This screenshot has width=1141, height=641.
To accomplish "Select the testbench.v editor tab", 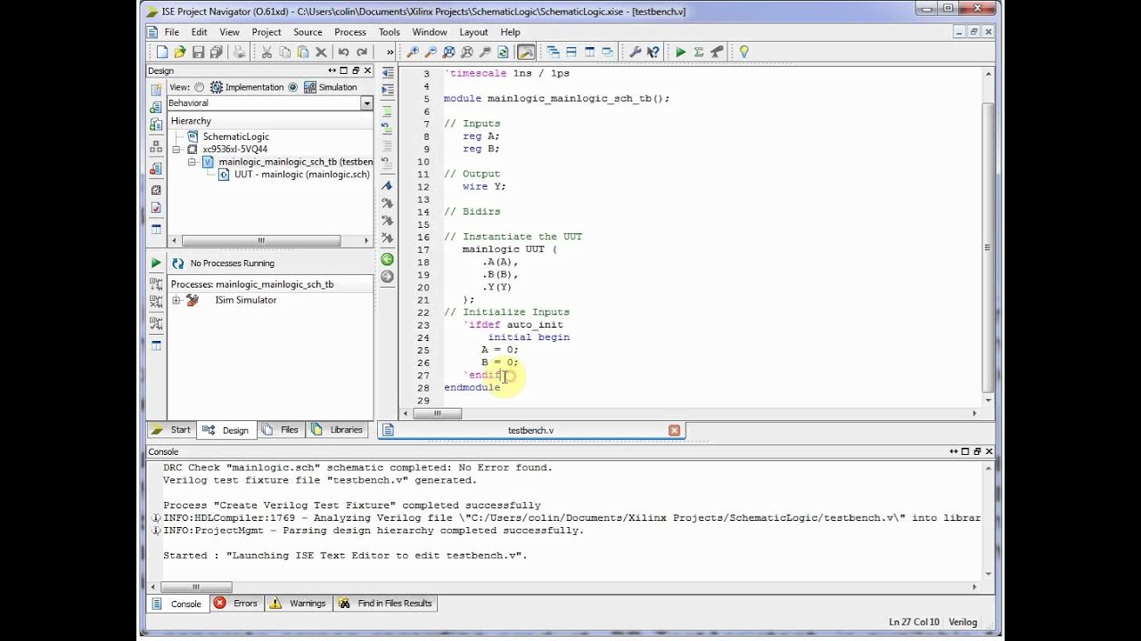I will coord(530,431).
